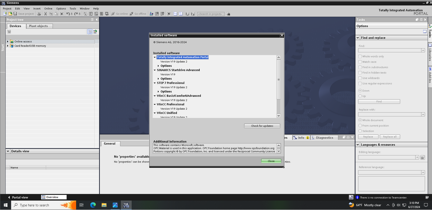Expand the Online access tree node
Image resolution: width=432 pixels, height=210 pixels.
[x=8, y=42]
